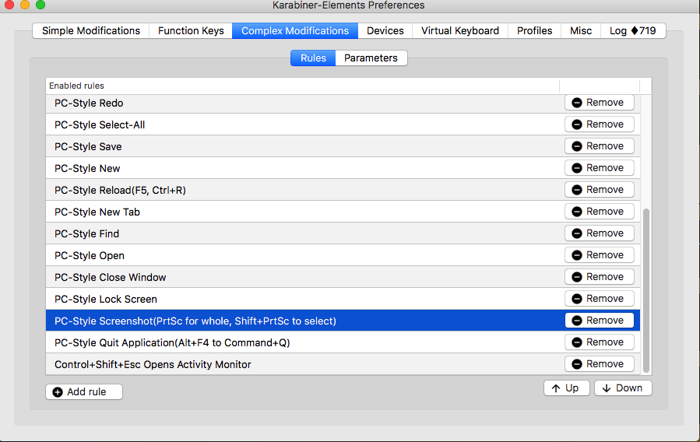Remove the PC-Style Quit Application rule
This screenshot has height=442, width=700.
tap(598, 342)
